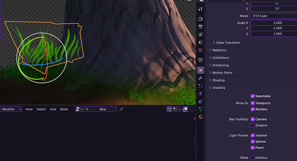Click the Scale X value field
The image size is (297, 161).
pos(274,23)
